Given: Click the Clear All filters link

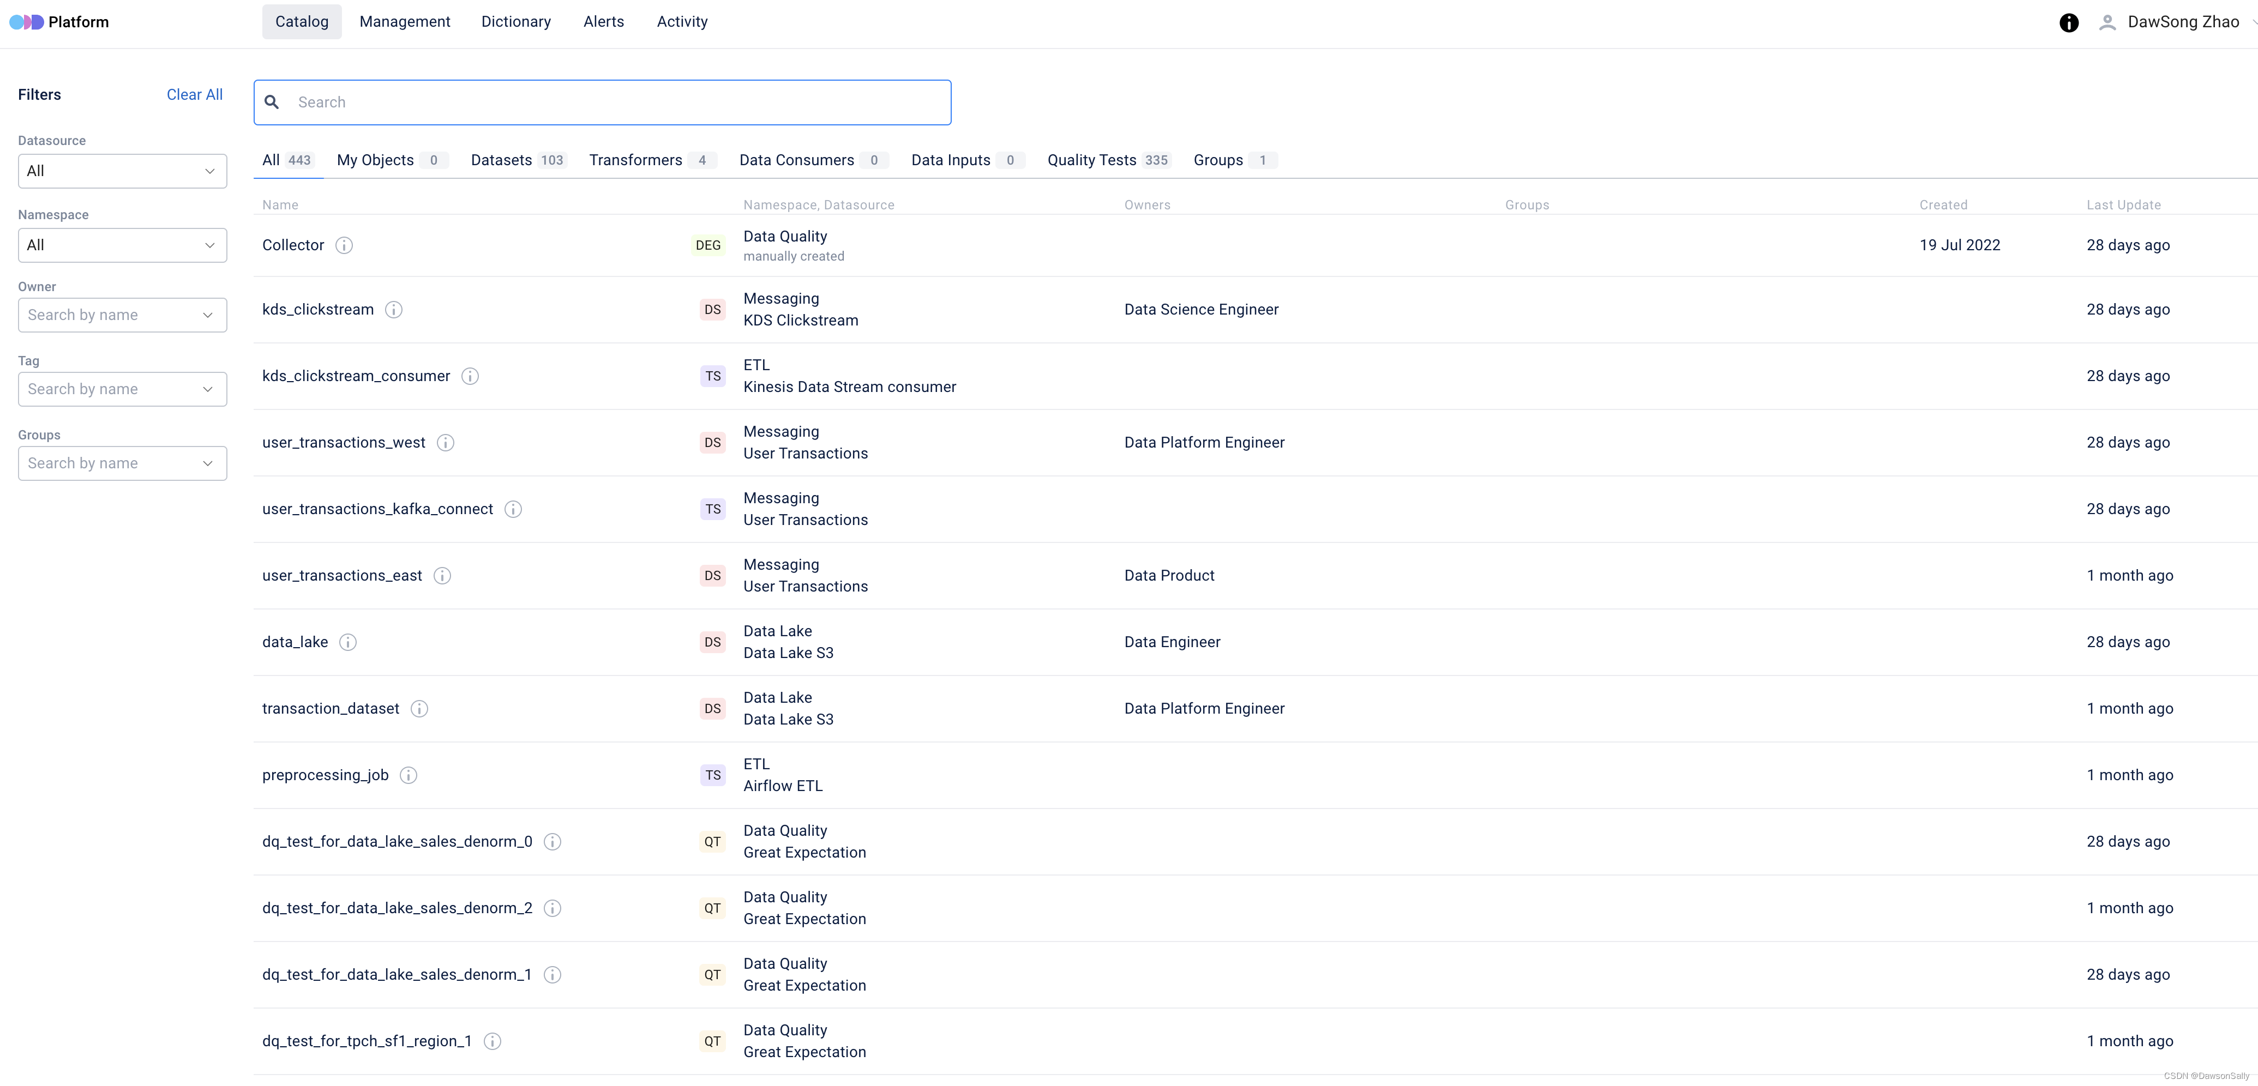Looking at the screenshot, I should click(195, 95).
